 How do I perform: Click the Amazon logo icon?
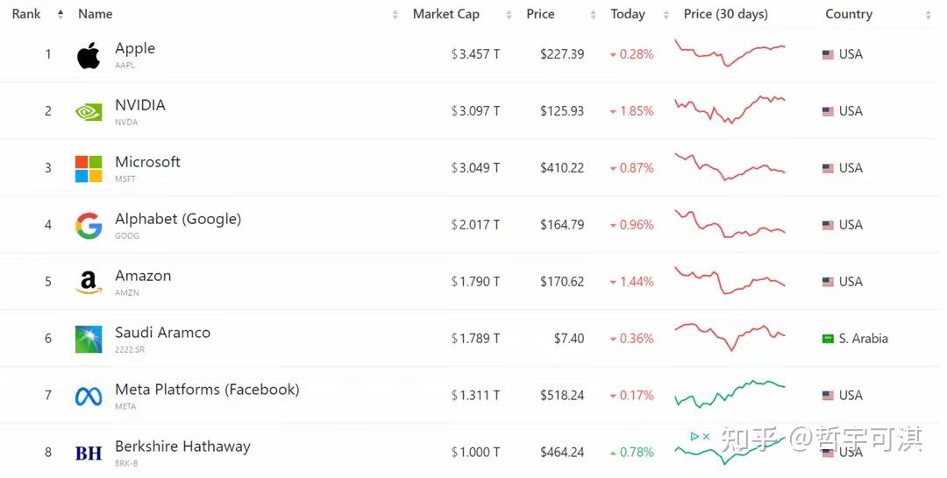pyautogui.click(x=89, y=283)
